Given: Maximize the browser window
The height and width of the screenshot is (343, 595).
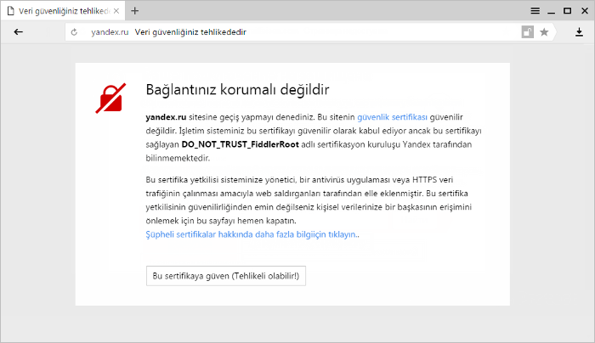Looking at the screenshot, I should [x=567, y=10].
